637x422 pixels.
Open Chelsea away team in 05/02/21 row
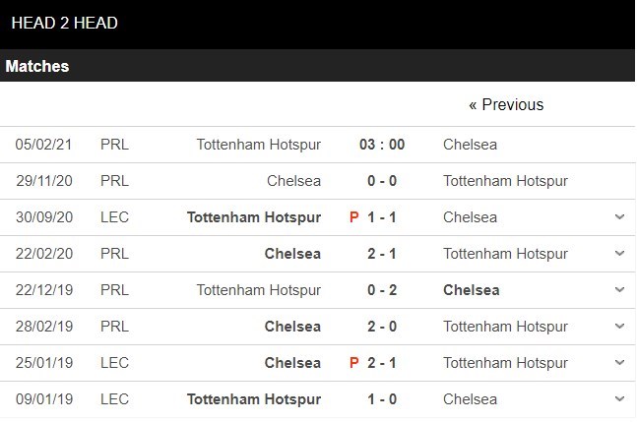[x=470, y=145]
